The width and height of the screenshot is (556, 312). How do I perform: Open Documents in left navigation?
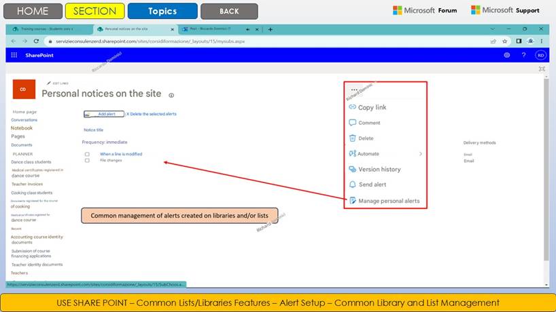click(x=21, y=145)
